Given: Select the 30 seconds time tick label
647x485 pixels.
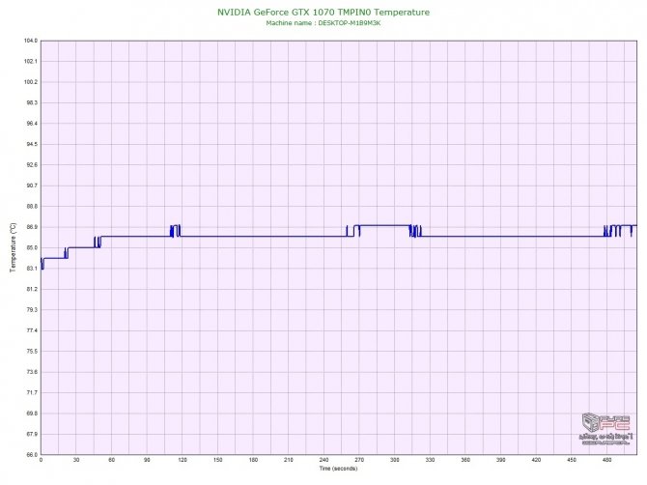Looking at the screenshot, I should 76,460.
